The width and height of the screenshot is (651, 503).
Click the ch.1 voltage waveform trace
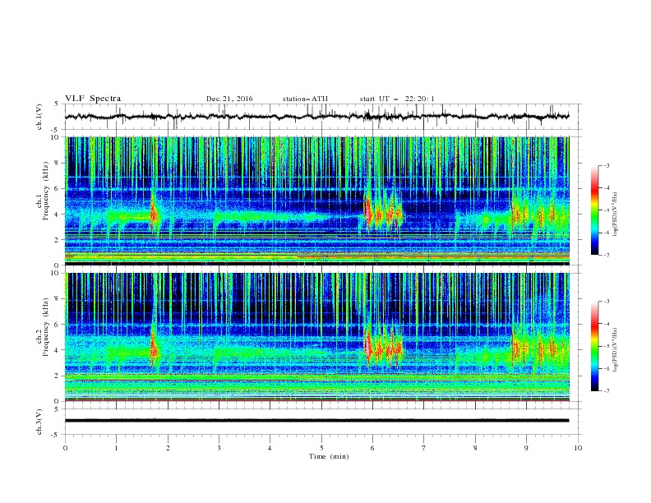click(316, 117)
